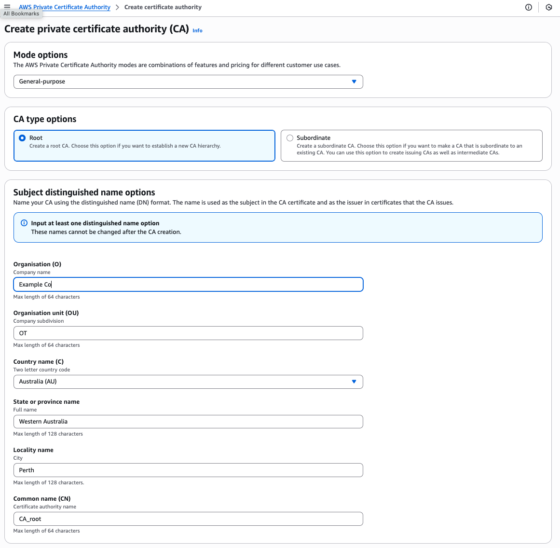Click the Root option description text
The height and width of the screenshot is (548, 560).
(125, 146)
